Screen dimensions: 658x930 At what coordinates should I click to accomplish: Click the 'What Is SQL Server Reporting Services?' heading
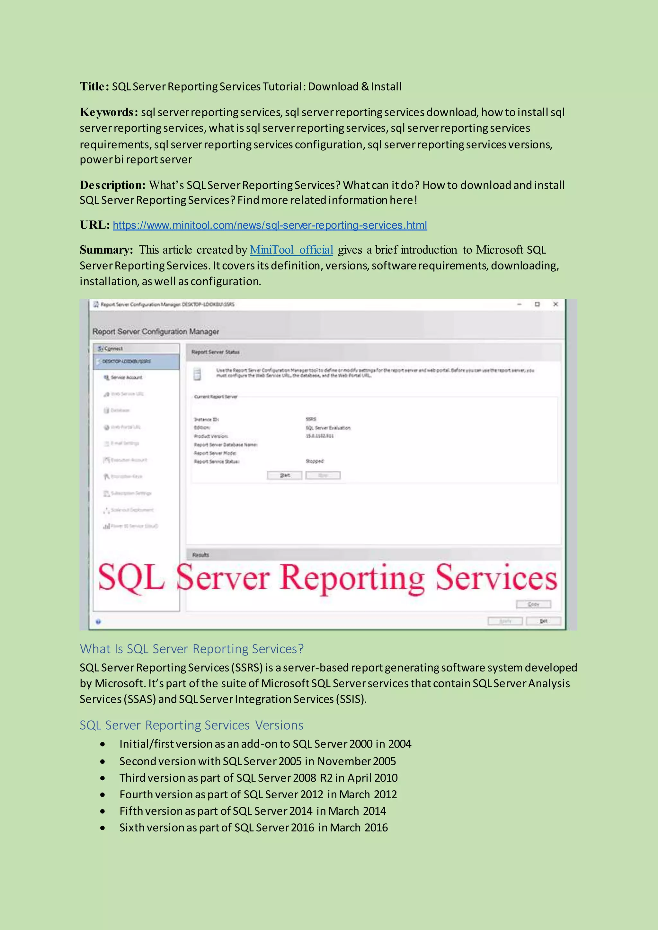click(x=191, y=649)
